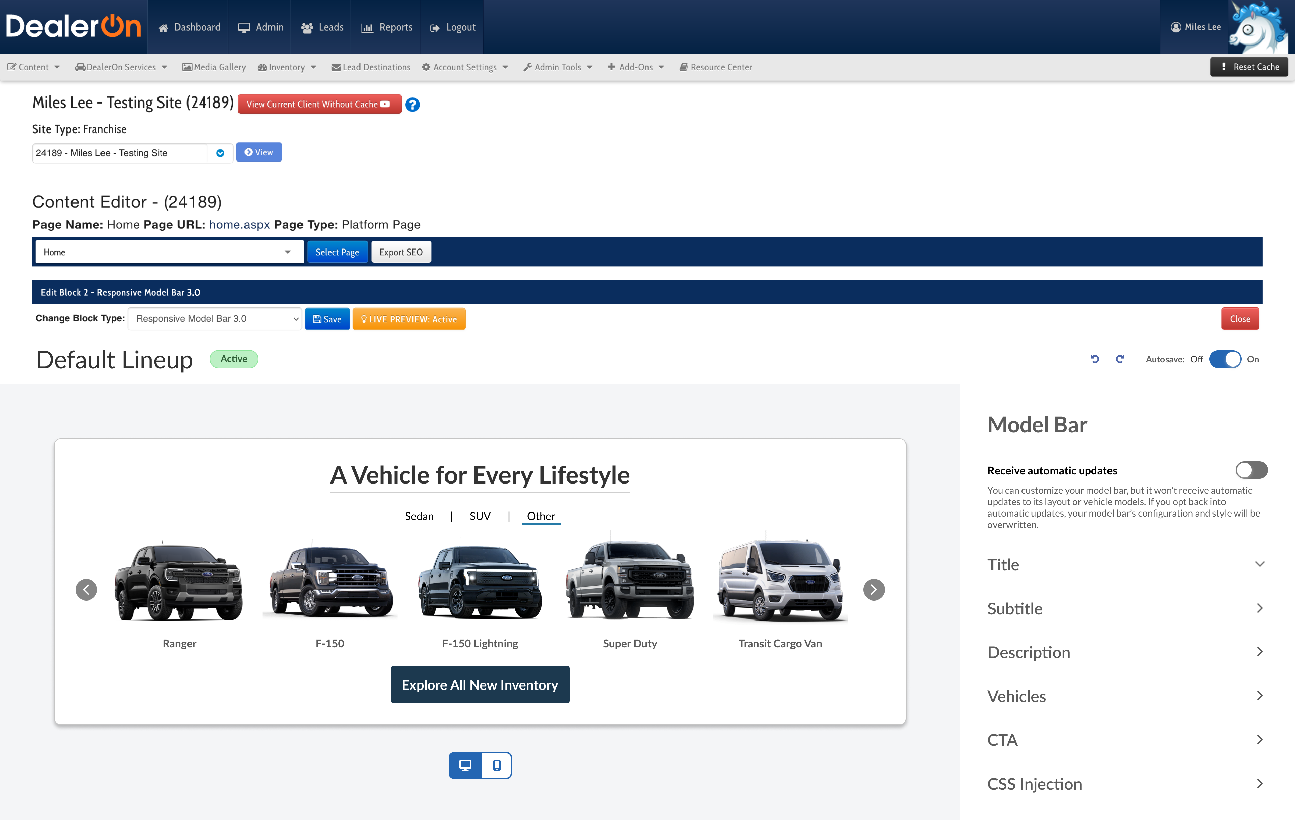Click the F-150 truck thumbnail
Screen dimensions: 1295x820
click(330, 578)
